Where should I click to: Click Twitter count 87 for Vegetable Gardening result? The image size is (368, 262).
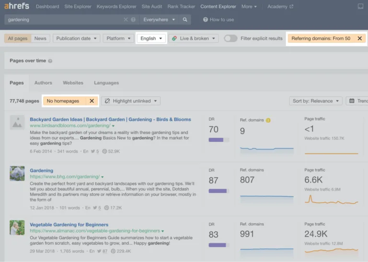[103, 251]
